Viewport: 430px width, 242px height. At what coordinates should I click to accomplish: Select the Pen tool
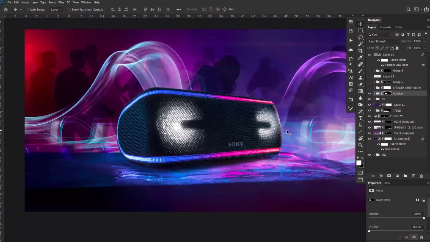(360, 112)
